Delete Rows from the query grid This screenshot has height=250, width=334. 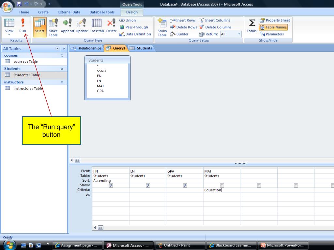click(183, 27)
